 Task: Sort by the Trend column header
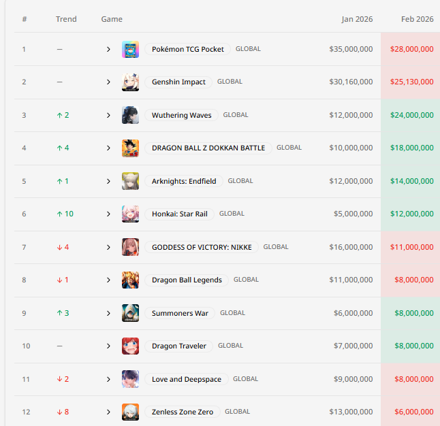point(66,19)
